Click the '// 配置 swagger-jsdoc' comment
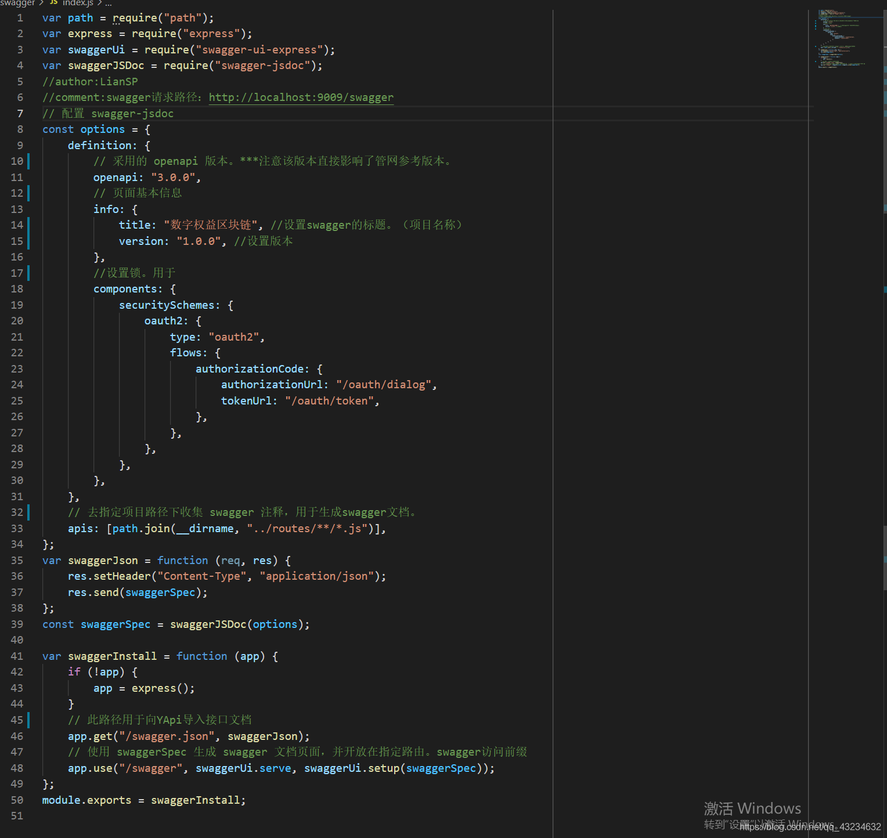887x838 pixels. click(x=108, y=114)
